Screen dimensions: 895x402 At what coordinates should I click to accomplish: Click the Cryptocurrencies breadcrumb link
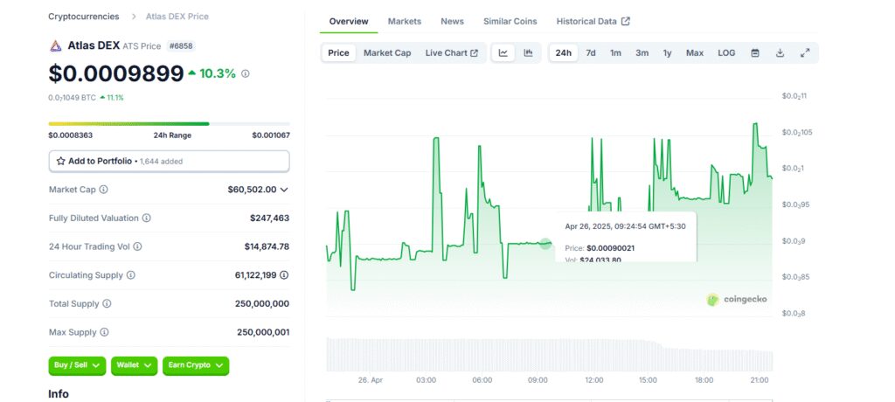pos(84,17)
